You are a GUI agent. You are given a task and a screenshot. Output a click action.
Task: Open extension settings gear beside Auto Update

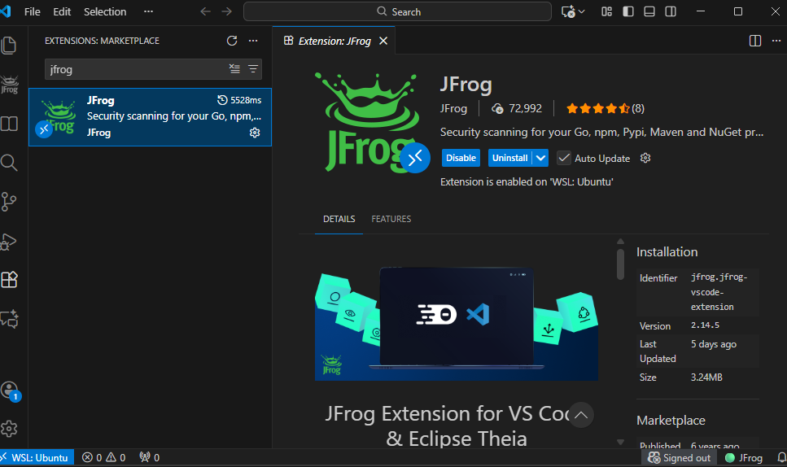[x=645, y=158]
